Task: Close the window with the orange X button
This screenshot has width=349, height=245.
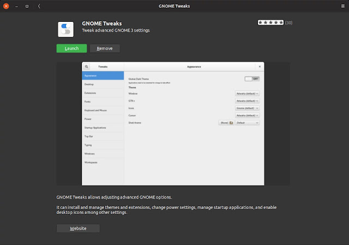Action: pos(6,6)
